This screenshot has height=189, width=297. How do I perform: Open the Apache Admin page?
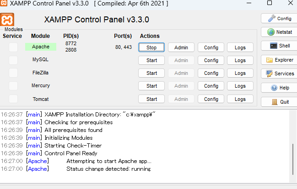click(x=181, y=47)
